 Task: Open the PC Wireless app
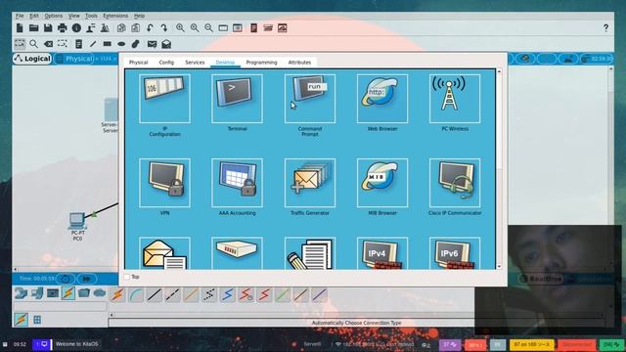point(455,99)
